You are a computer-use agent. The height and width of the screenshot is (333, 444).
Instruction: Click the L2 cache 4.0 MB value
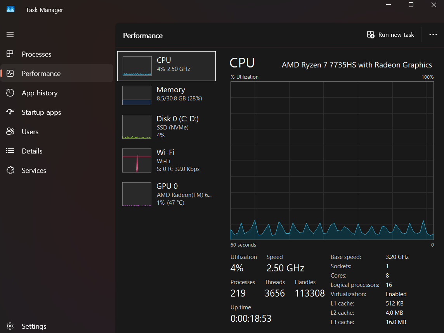(x=394, y=313)
